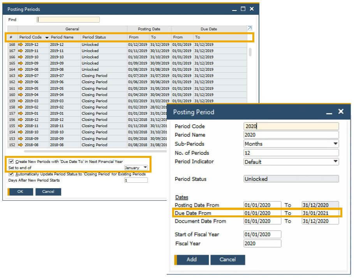Change Sub-Periods using the Months dropdown
Image resolution: width=354 pixels, height=278 pixels.
[x=335, y=143]
